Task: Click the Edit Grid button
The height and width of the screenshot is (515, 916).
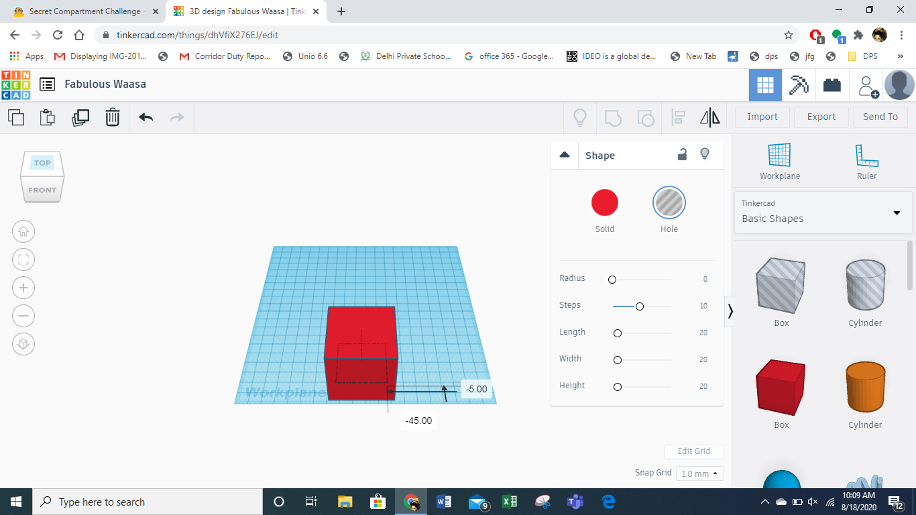Action: [694, 451]
